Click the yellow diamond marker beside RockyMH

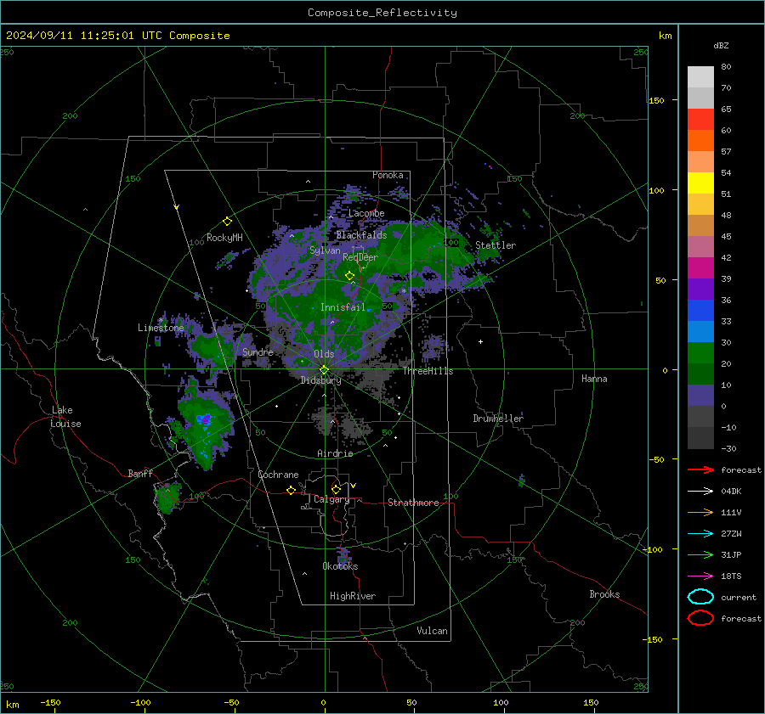227,222
